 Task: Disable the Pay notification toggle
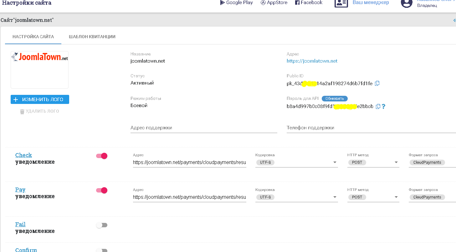(x=102, y=190)
